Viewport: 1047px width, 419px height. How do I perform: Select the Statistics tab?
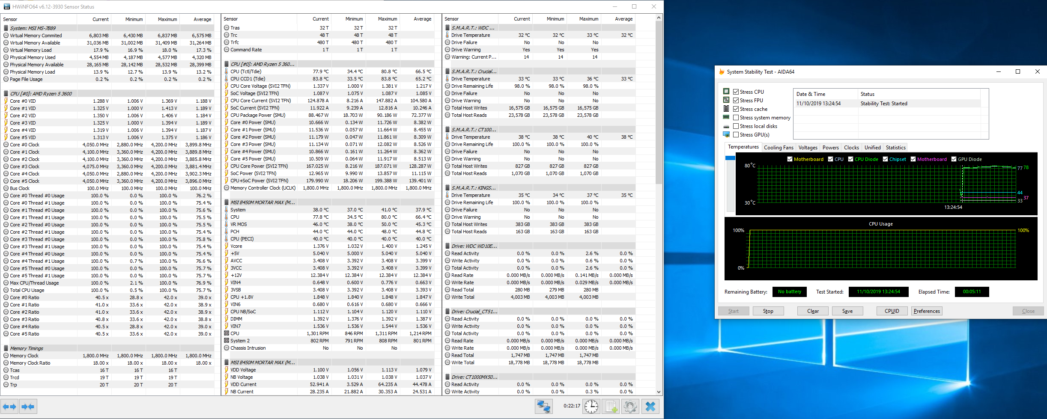[896, 148]
